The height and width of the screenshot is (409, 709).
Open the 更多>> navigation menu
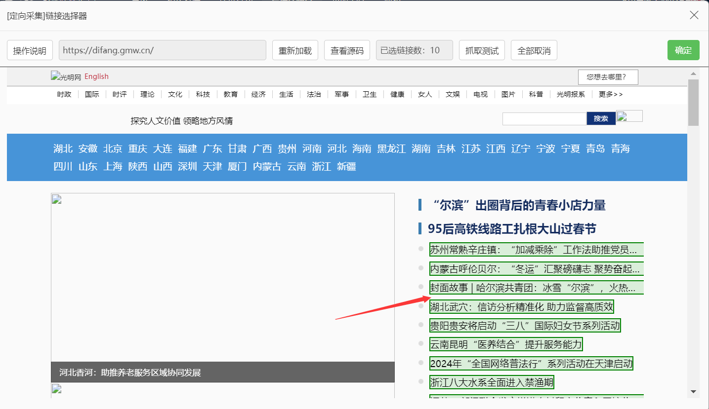[611, 94]
